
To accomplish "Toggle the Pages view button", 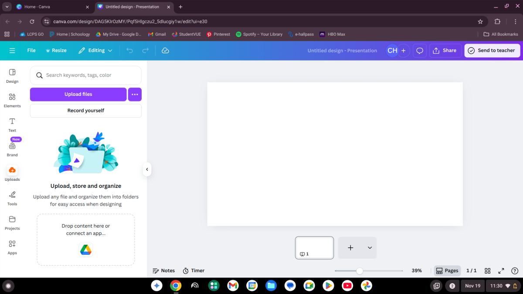I will pyautogui.click(x=447, y=270).
